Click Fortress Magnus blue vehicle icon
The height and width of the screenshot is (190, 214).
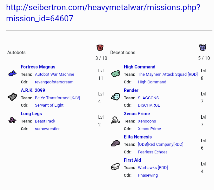[x=12, y=74]
